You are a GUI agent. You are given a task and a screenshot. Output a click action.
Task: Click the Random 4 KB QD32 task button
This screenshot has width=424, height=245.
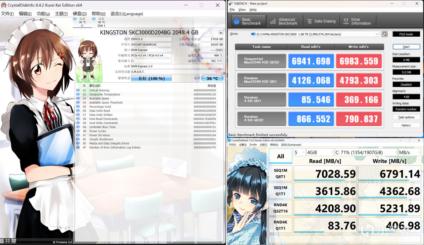click(262, 118)
